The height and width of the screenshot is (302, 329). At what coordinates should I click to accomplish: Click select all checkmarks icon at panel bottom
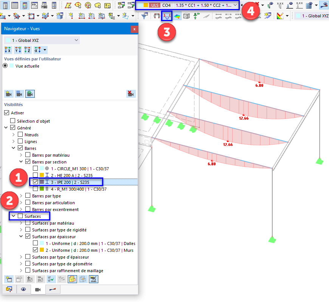coord(51,279)
